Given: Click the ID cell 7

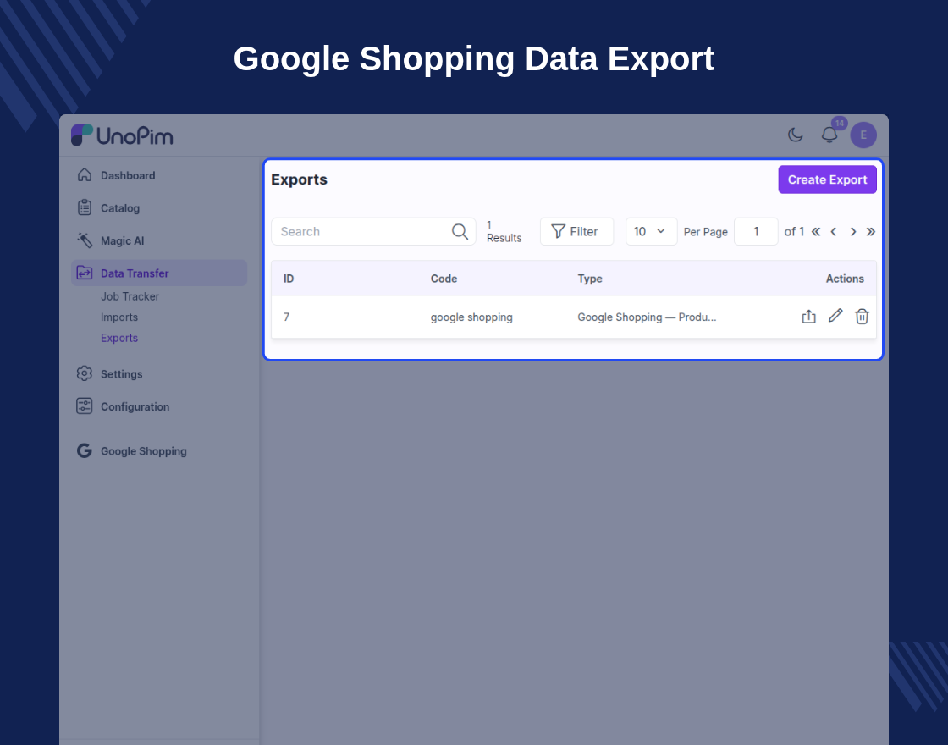Looking at the screenshot, I should [x=287, y=317].
